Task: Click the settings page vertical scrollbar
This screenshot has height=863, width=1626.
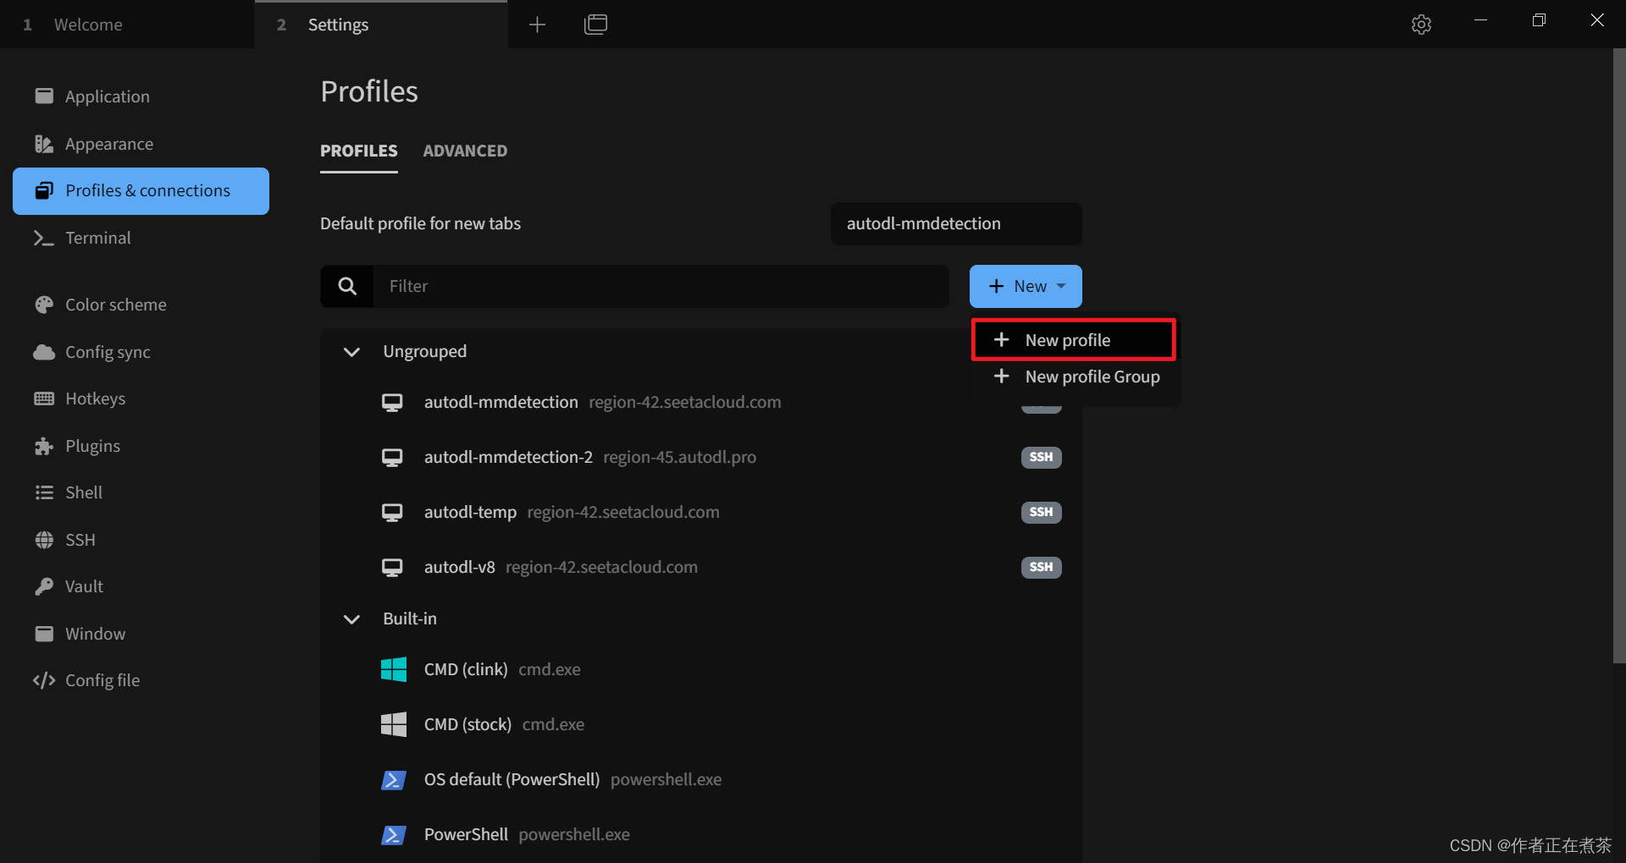Action: [1619, 355]
